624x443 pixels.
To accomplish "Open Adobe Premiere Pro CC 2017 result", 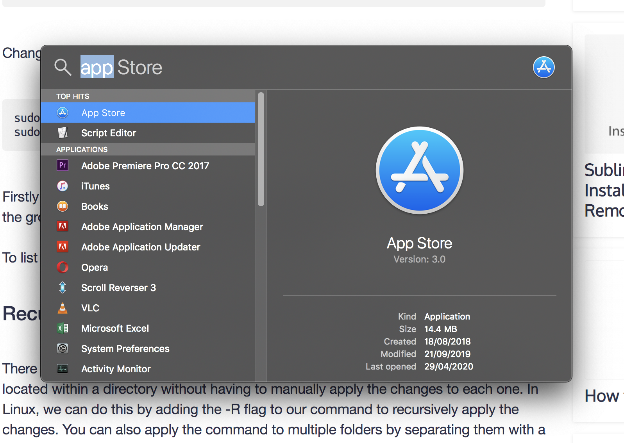I will 148,166.
